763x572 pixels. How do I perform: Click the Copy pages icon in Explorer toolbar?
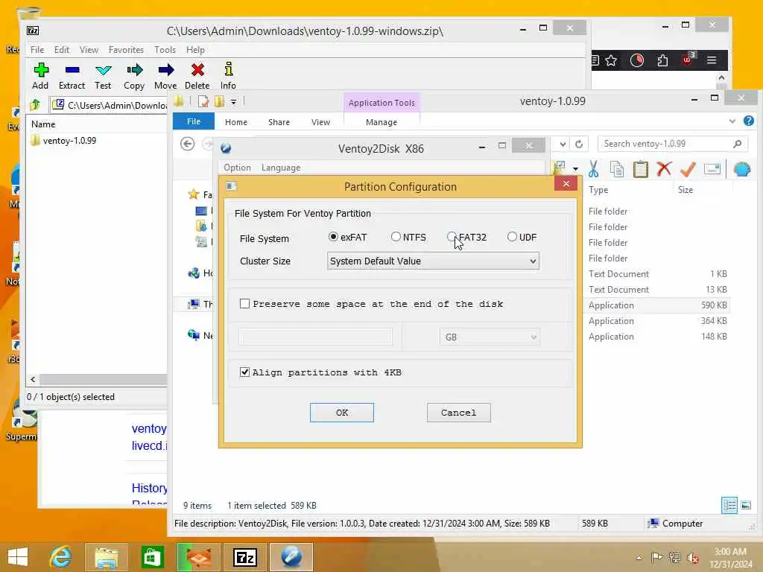click(x=617, y=169)
